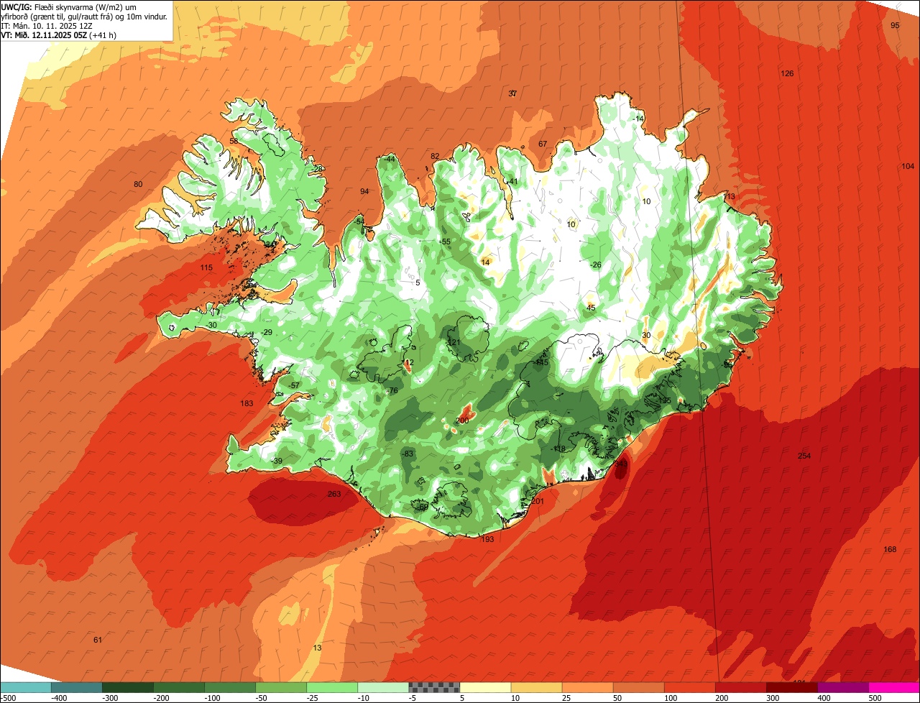Click the '67' flux value on the map
This screenshot has height=703, width=920.
[x=543, y=144]
